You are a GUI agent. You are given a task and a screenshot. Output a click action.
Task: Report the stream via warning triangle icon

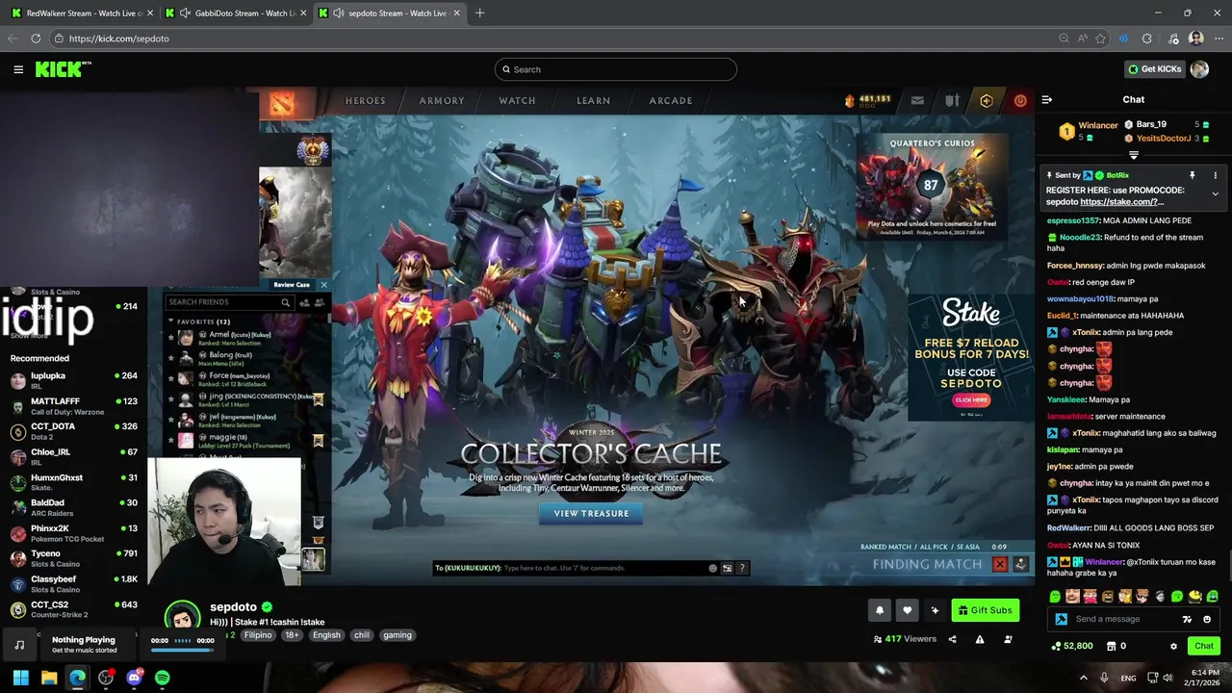(980, 639)
